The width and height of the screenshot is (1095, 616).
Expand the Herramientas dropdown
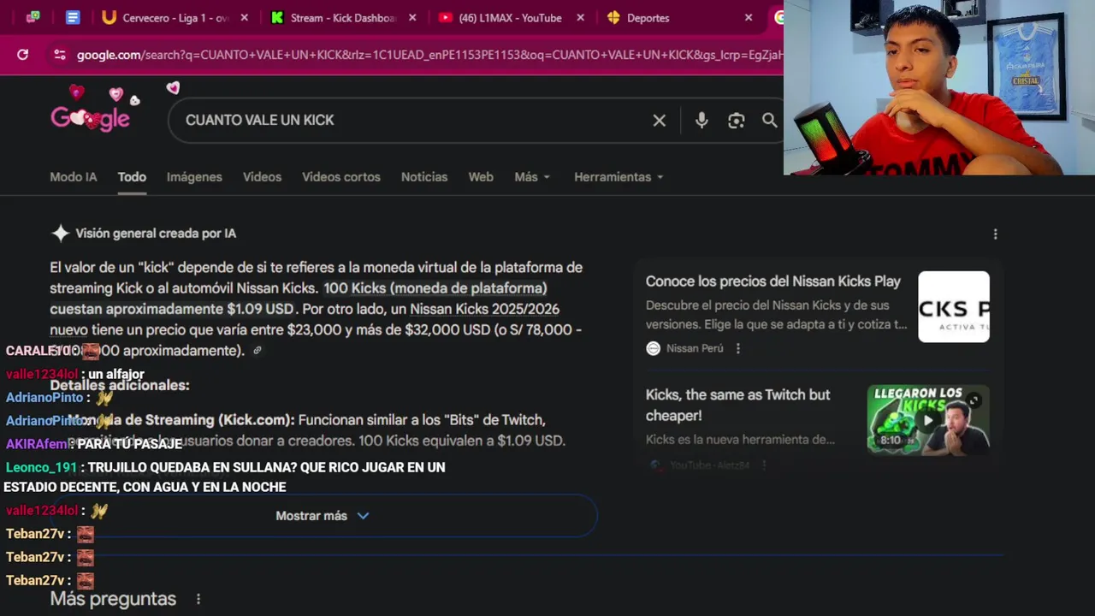click(x=619, y=177)
